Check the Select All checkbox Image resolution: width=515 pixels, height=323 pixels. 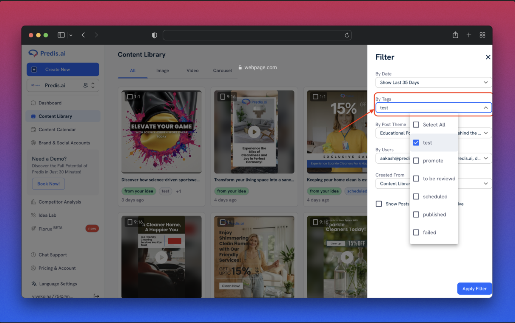[416, 124]
